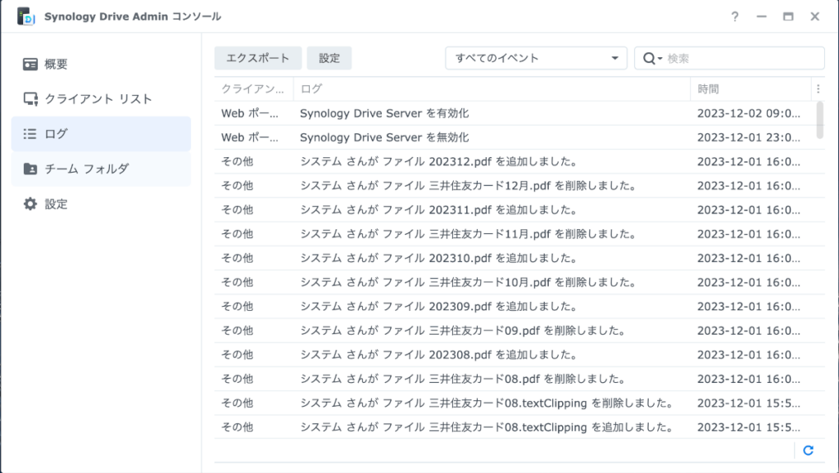
Task: Select log entry 三井住友カード11月.pdf deleted
Action: 519,234
